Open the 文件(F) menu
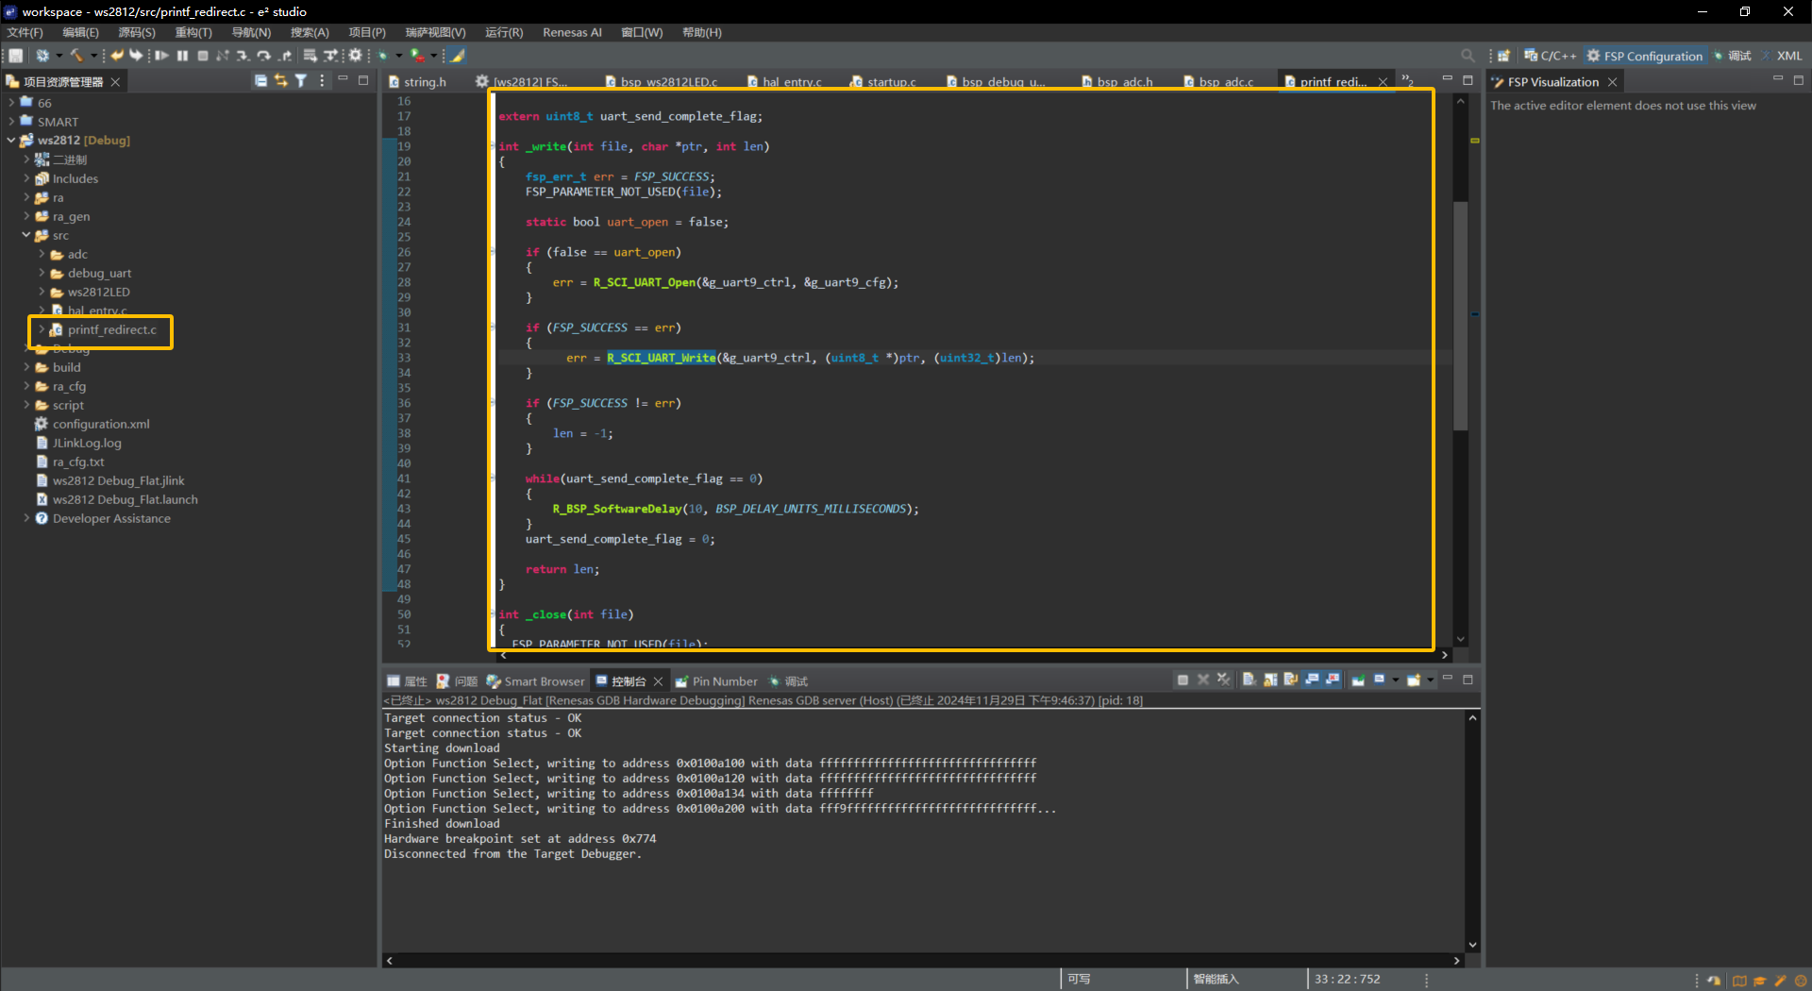This screenshot has height=991, width=1812. (x=25, y=32)
